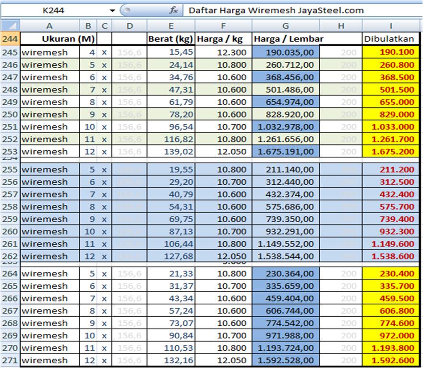The height and width of the screenshot is (368, 423).
Task: Select rounded cell showing 739.400
Action: point(391,219)
